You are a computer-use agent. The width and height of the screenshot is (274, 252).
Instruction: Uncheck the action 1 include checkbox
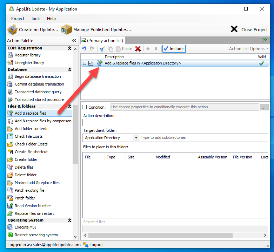[x=91, y=63]
